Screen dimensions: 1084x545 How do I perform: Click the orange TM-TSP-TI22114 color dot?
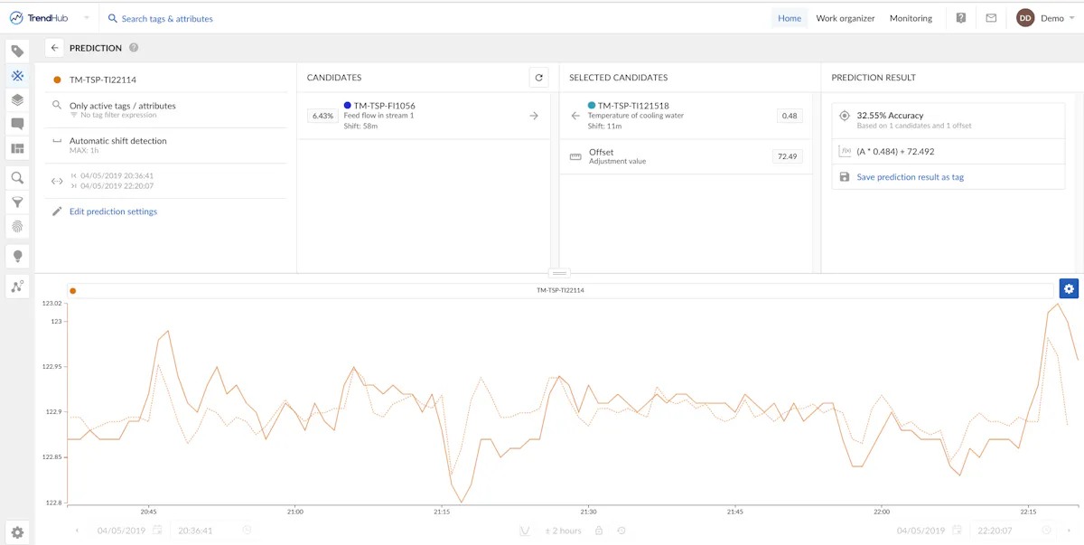(57, 80)
